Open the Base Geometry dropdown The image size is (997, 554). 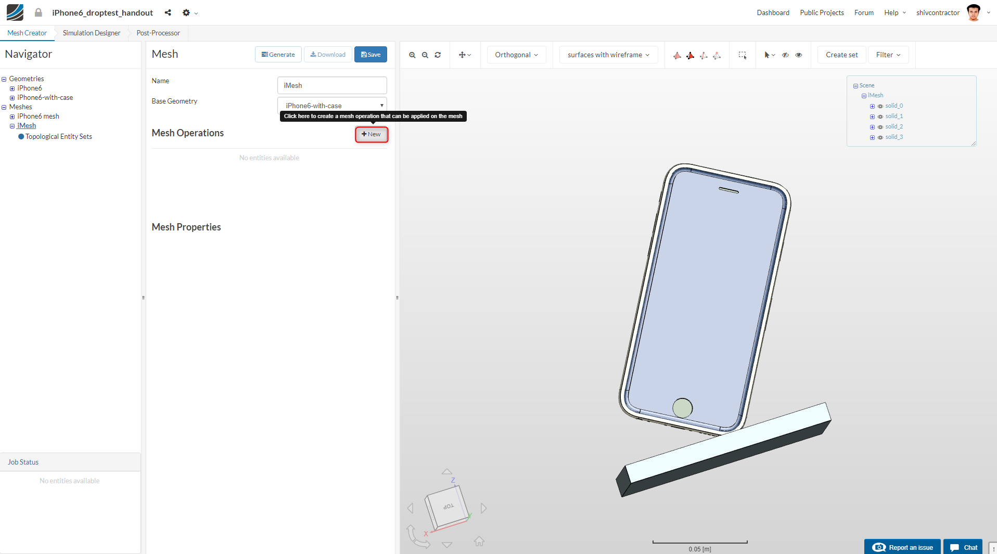[x=332, y=106]
